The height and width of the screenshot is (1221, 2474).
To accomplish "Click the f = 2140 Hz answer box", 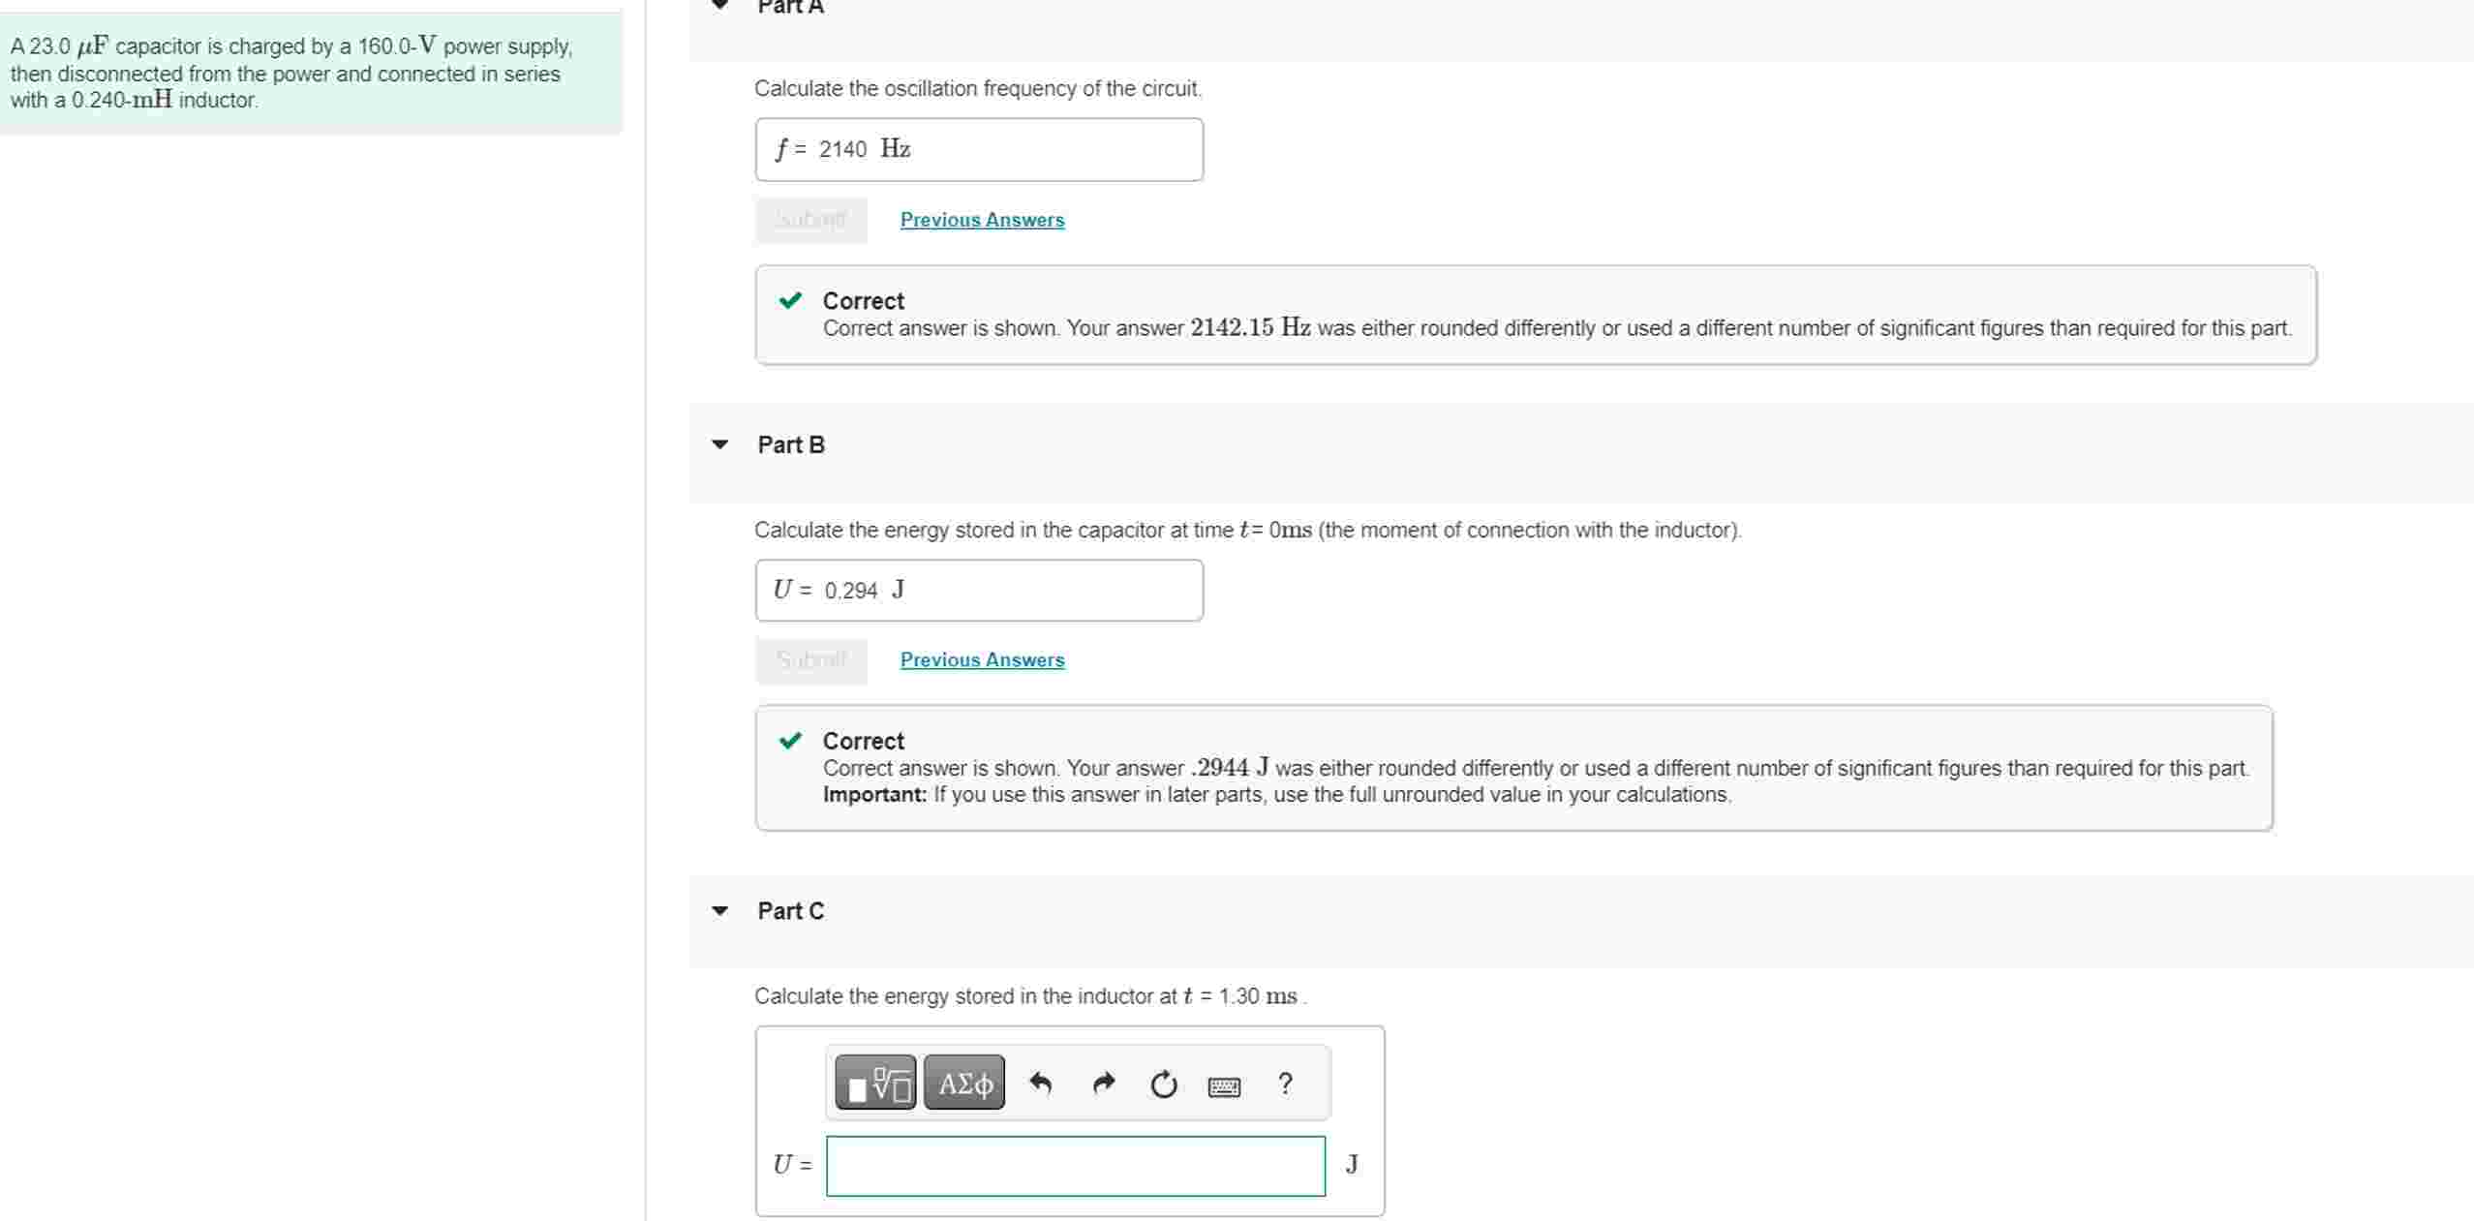I will [979, 149].
